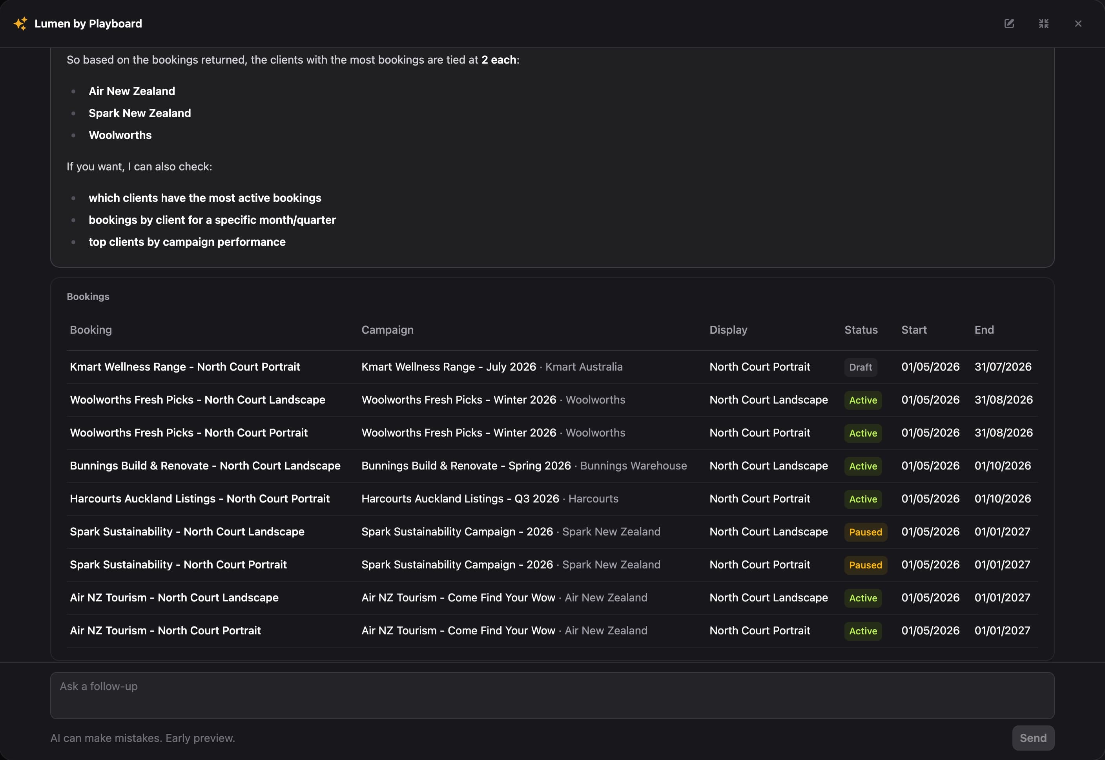The image size is (1105, 760).
Task: Click Active badge in Bunnings Build & Renovate row
Action: pos(863,466)
